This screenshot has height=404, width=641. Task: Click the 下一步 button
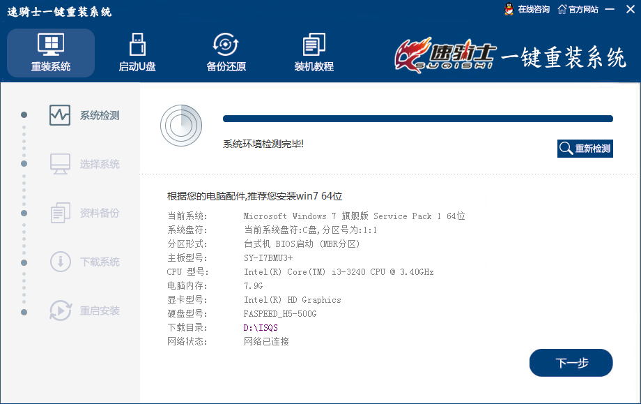tap(571, 363)
